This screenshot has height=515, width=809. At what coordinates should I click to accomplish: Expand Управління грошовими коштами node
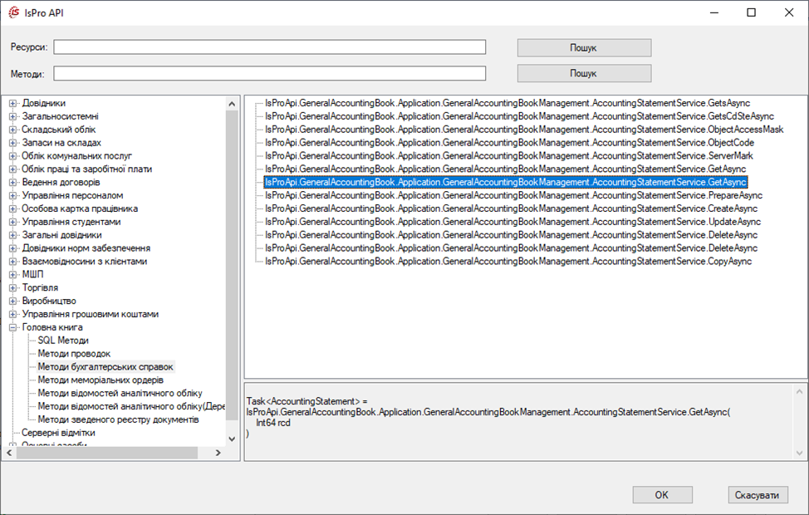click(13, 314)
